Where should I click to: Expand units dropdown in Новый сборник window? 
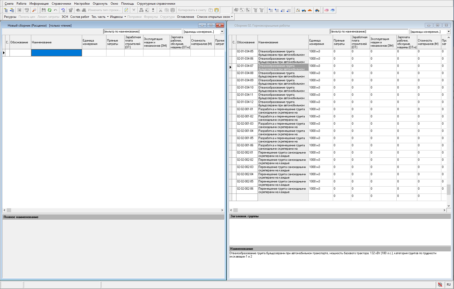222,31
